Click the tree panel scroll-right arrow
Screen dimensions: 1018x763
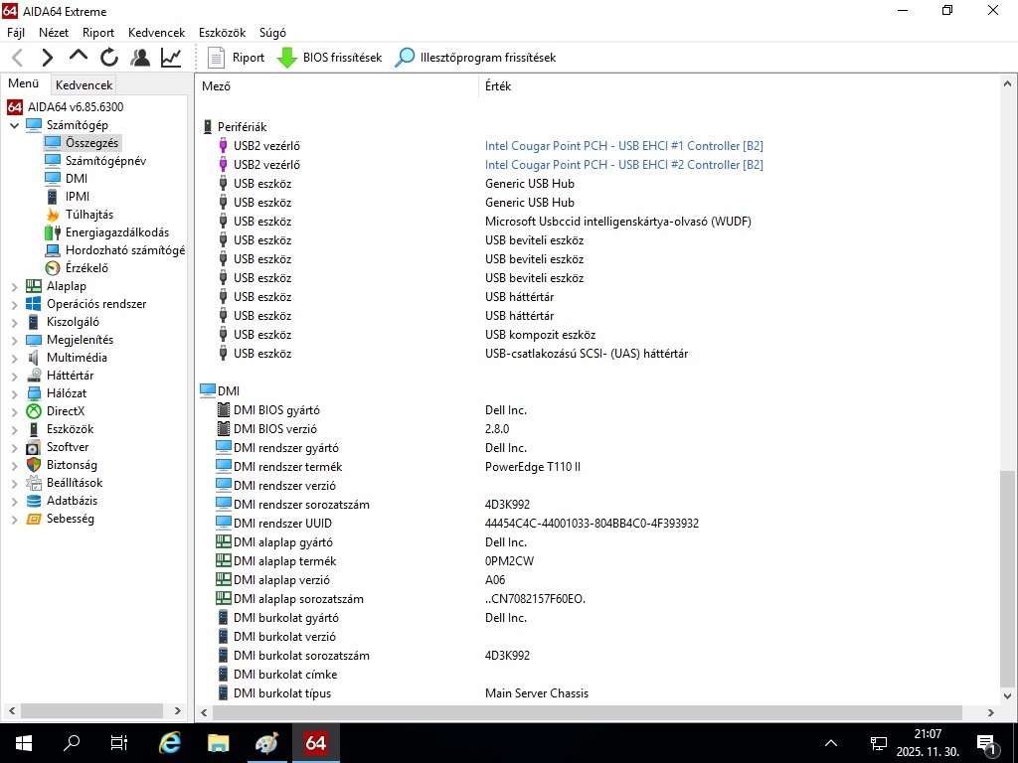pos(178,711)
